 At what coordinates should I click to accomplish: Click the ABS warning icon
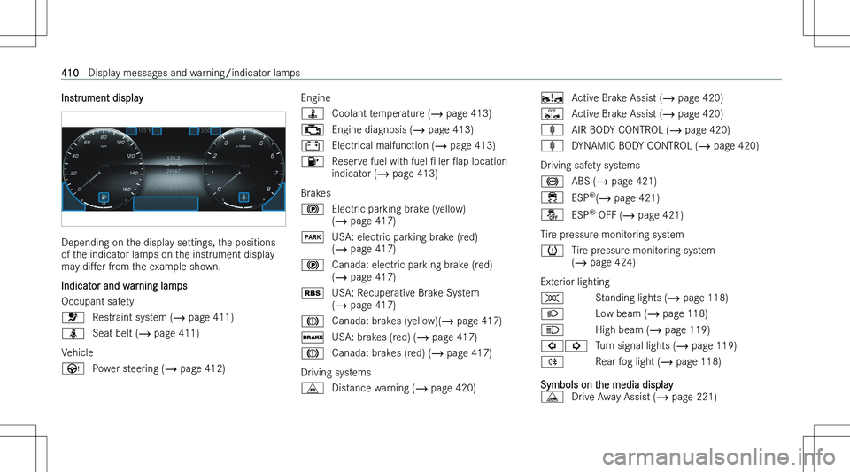(x=552, y=182)
